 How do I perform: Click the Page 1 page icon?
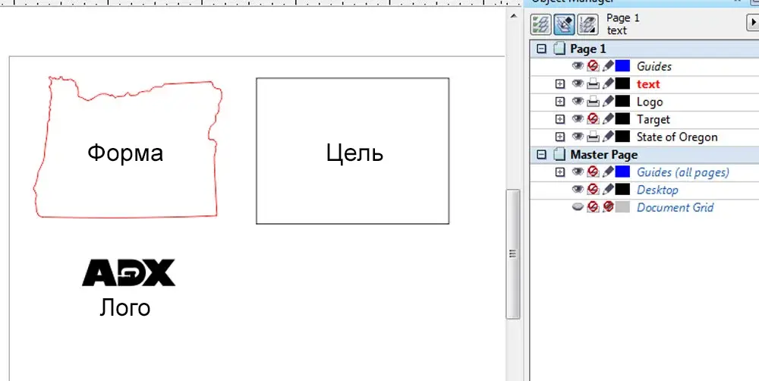click(559, 49)
